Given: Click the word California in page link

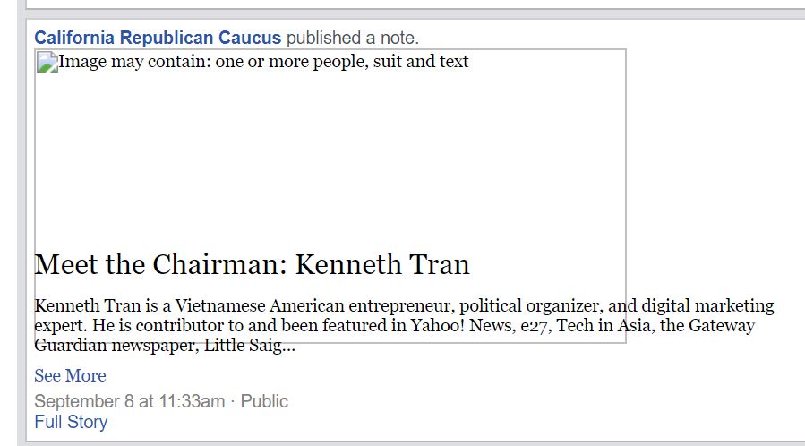Looking at the screenshot, I should [x=74, y=38].
